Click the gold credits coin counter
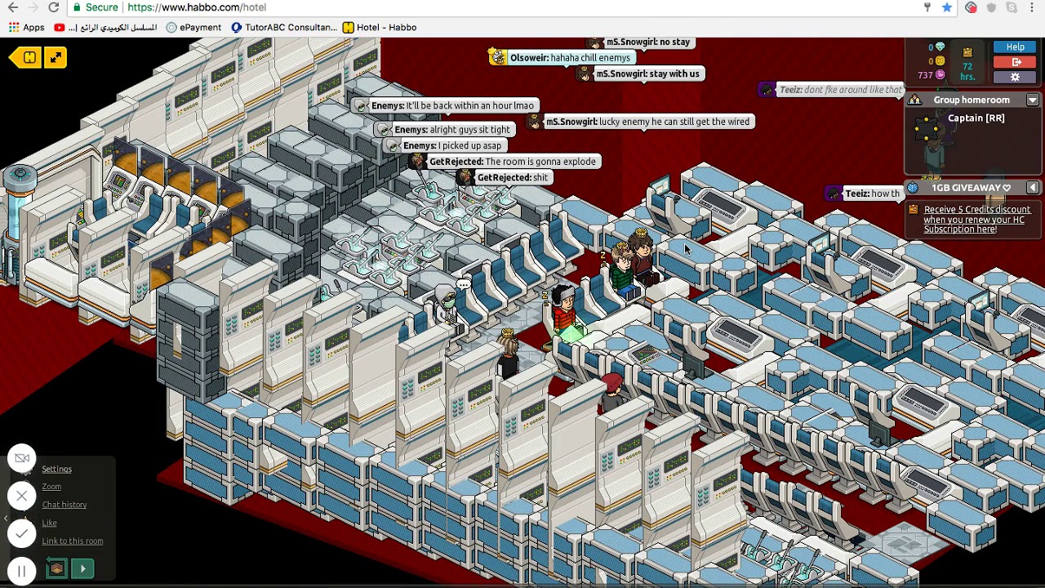The height and width of the screenshot is (588, 1045). tap(936, 61)
